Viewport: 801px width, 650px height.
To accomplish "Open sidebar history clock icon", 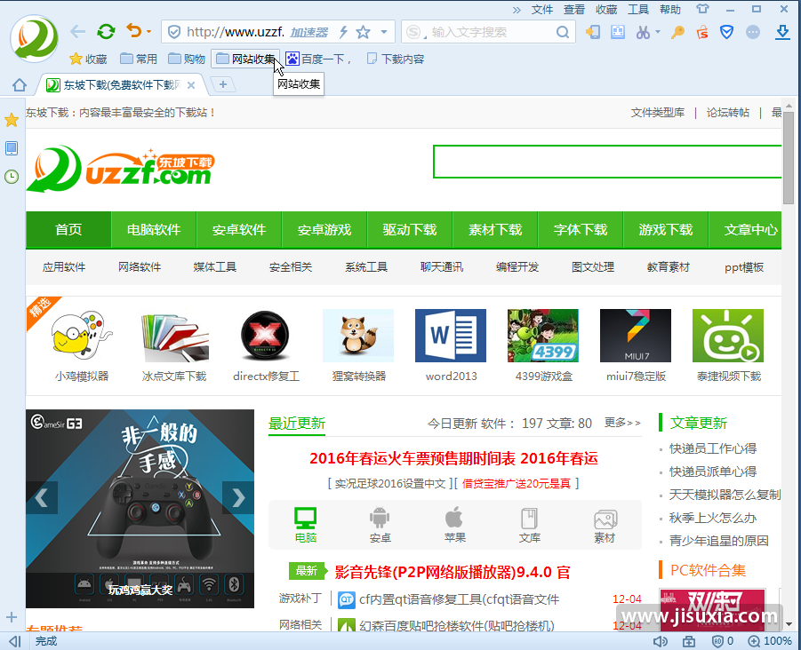I will (x=12, y=177).
